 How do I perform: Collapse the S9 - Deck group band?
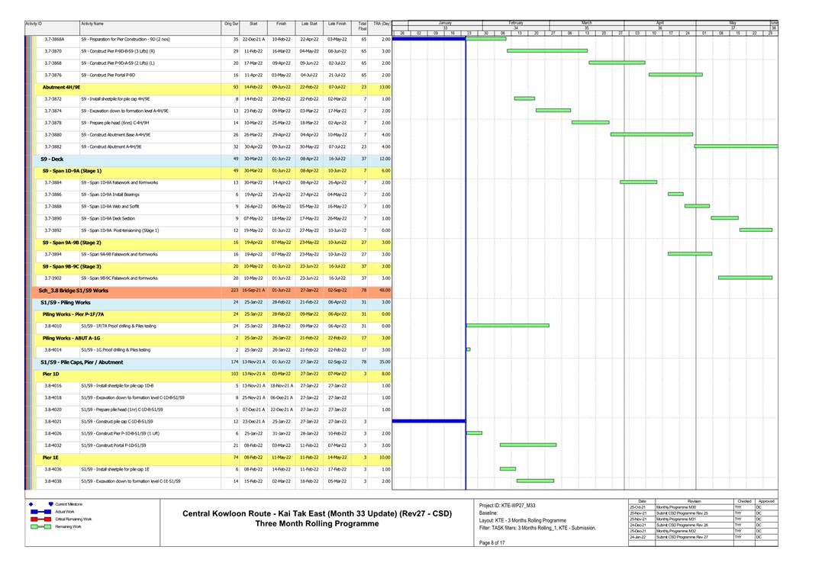click(52, 159)
